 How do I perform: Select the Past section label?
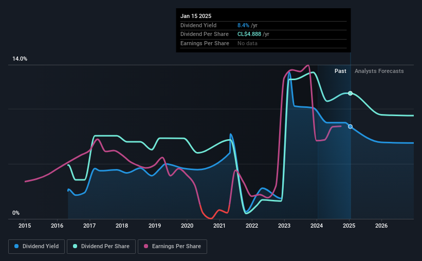point(340,71)
